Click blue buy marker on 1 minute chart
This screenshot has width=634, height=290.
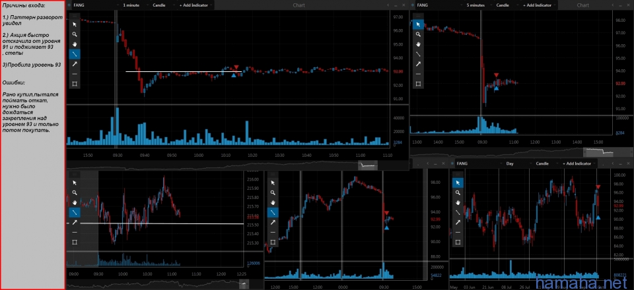pyautogui.click(x=234, y=75)
